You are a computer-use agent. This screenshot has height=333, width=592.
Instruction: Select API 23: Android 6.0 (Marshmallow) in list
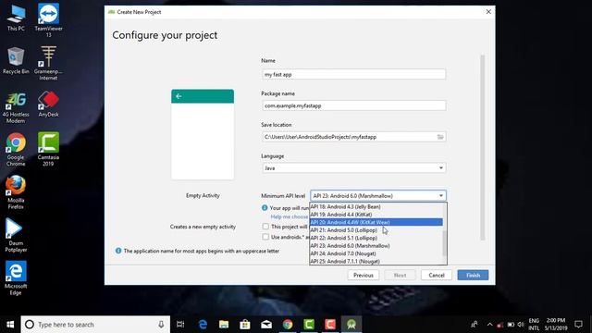coord(376,246)
